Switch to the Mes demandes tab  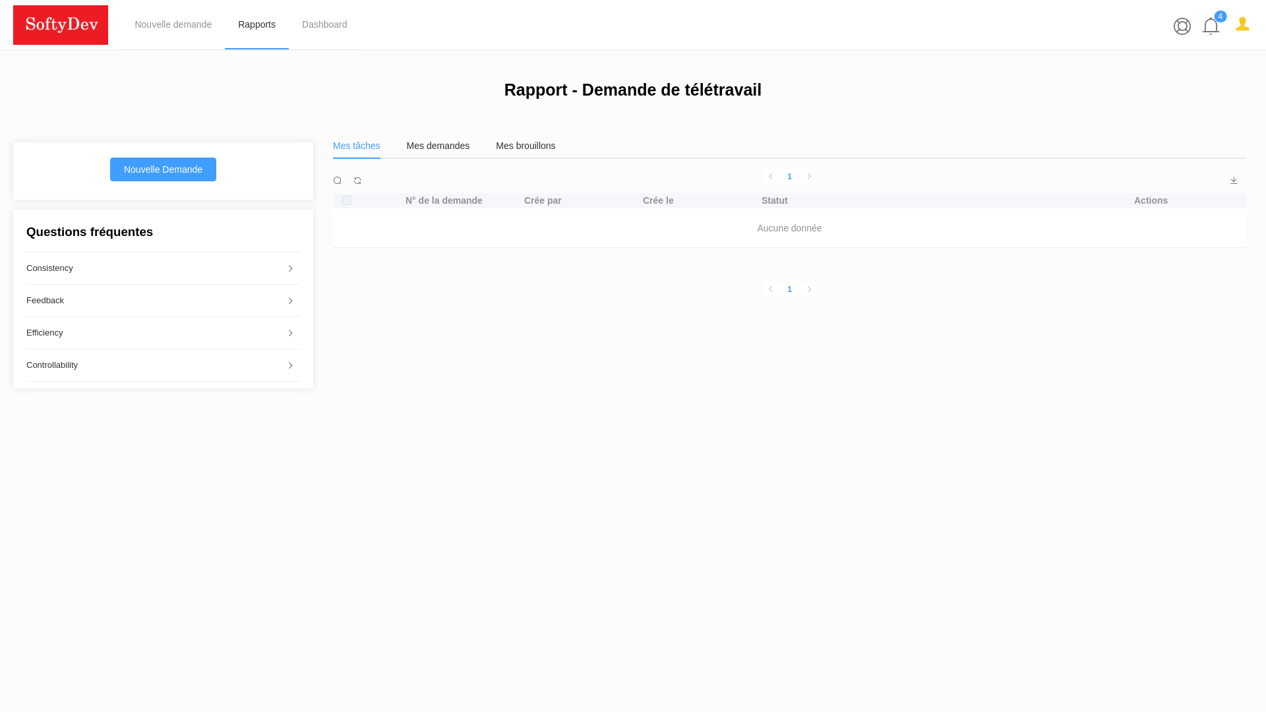click(438, 146)
